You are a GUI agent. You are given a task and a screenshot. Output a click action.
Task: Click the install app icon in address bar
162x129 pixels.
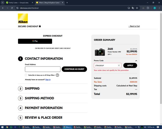point(129,8)
